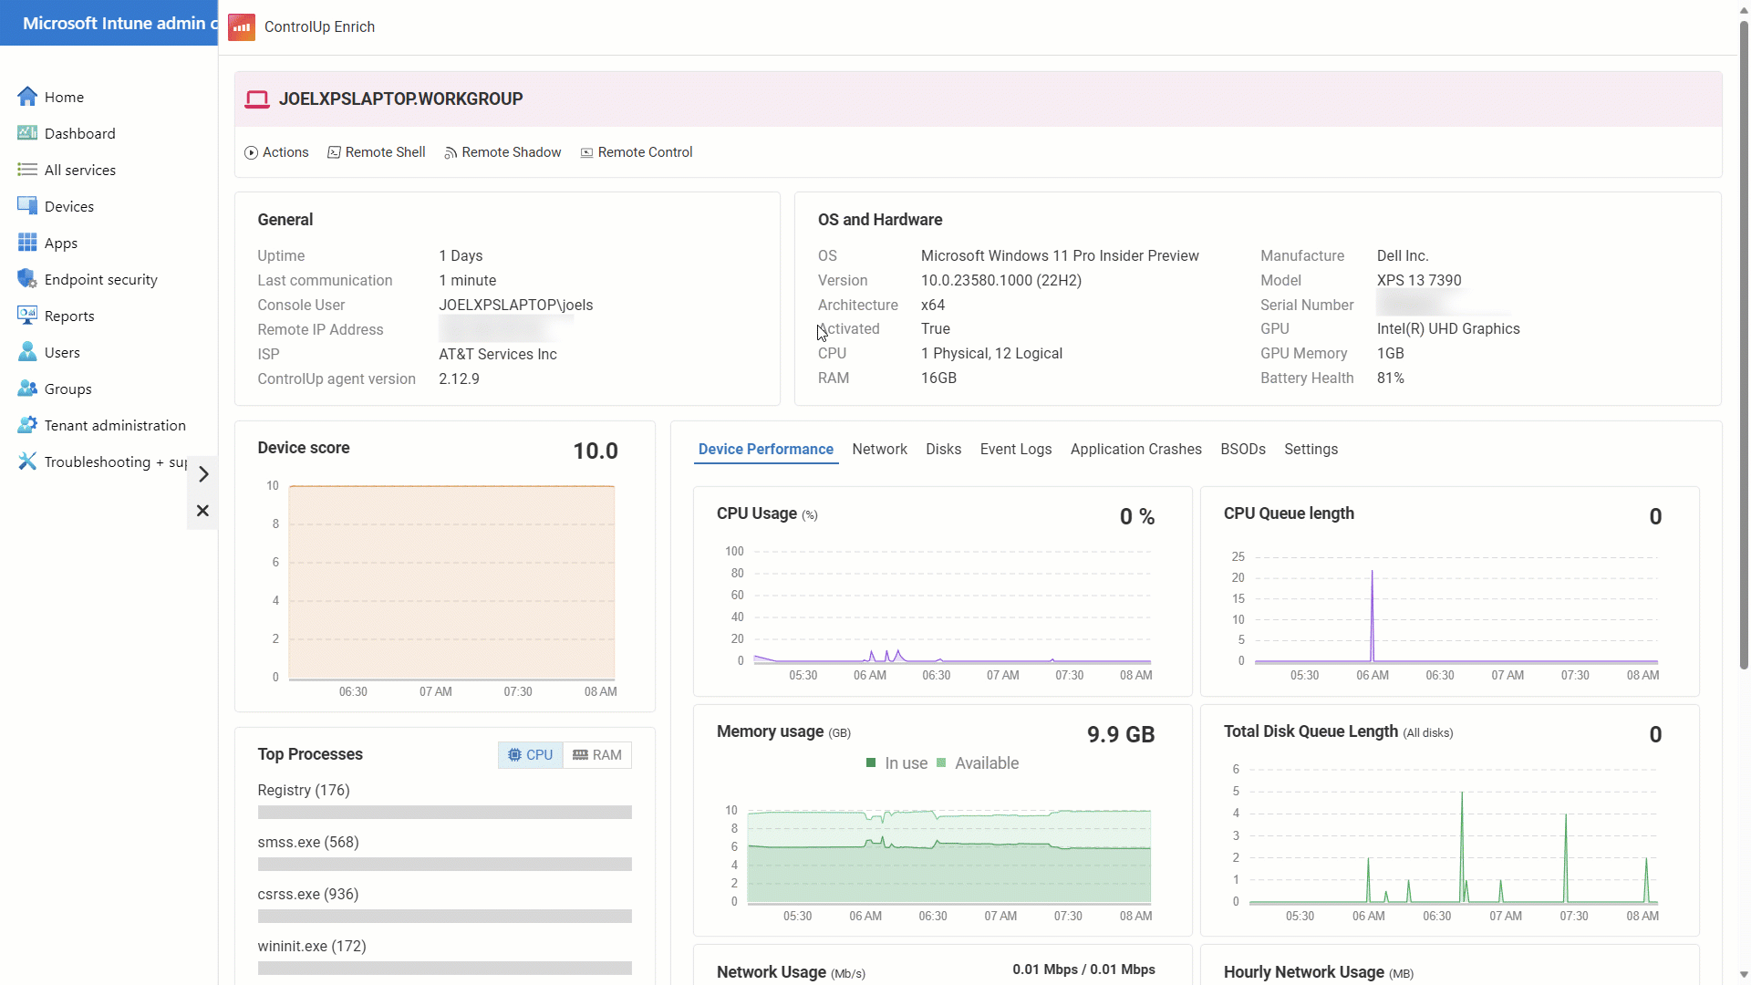Image resolution: width=1751 pixels, height=985 pixels.
Task: Expand the sidebar with the chevron arrow
Action: pos(203,474)
